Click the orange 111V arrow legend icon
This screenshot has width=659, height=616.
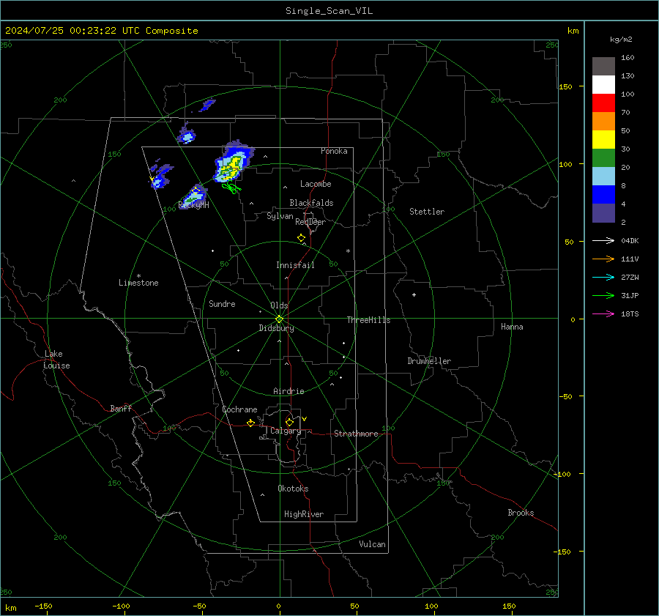[603, 259]
